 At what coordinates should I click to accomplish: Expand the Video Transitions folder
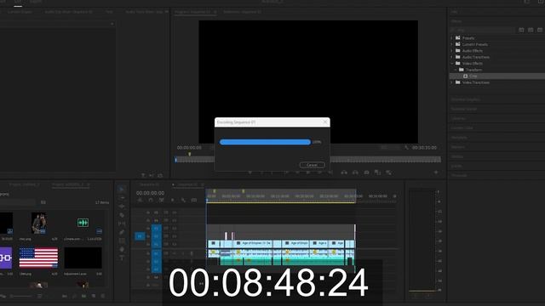(x=452, y=82)
